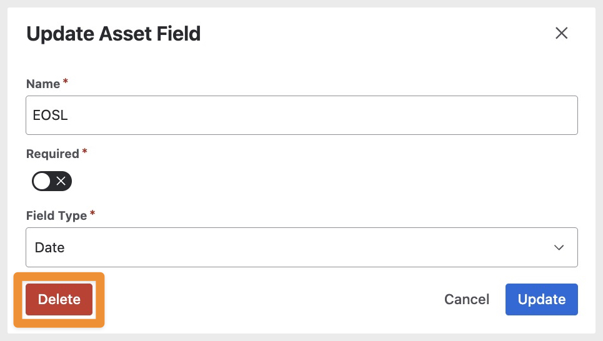
Task: Click the white knob of the Required toggle
Action: [x=42, y=182]
